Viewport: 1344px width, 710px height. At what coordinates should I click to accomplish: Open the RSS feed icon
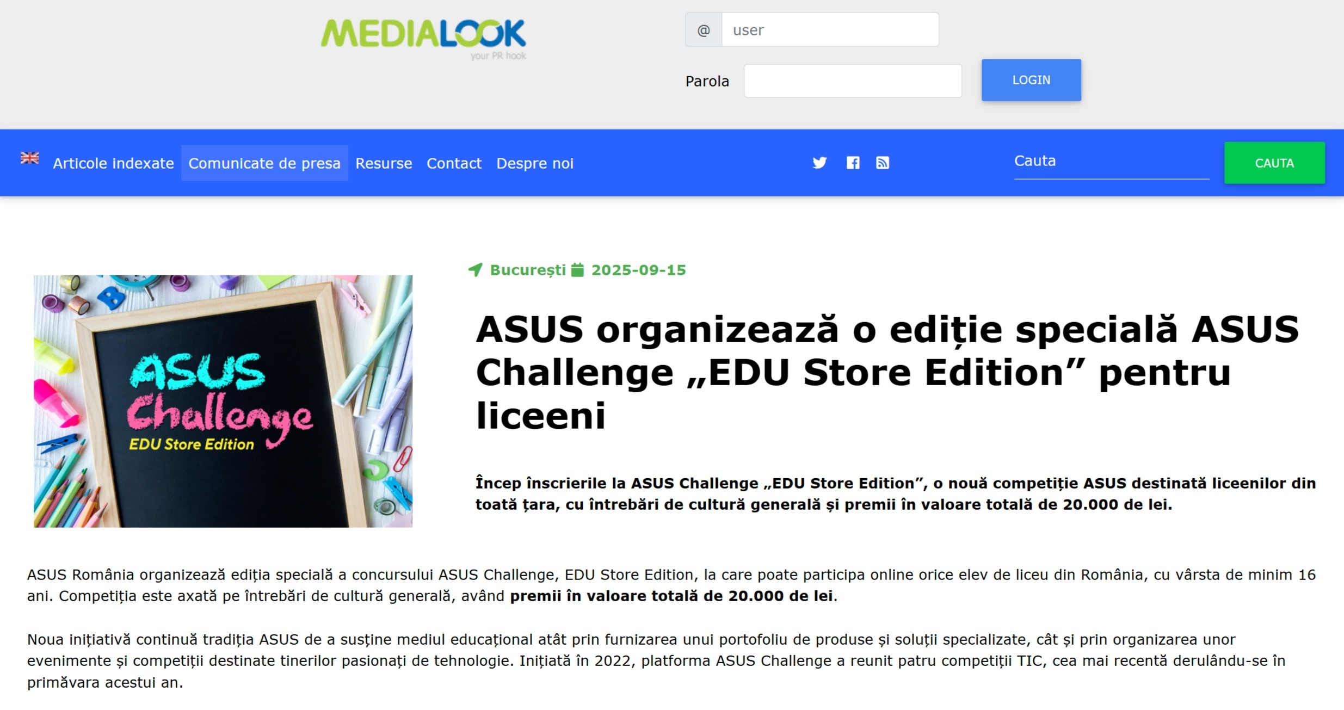[883, 163]
